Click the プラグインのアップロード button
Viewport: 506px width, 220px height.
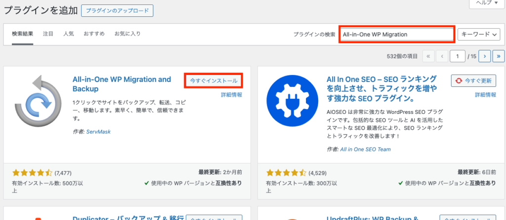(117, 10)
